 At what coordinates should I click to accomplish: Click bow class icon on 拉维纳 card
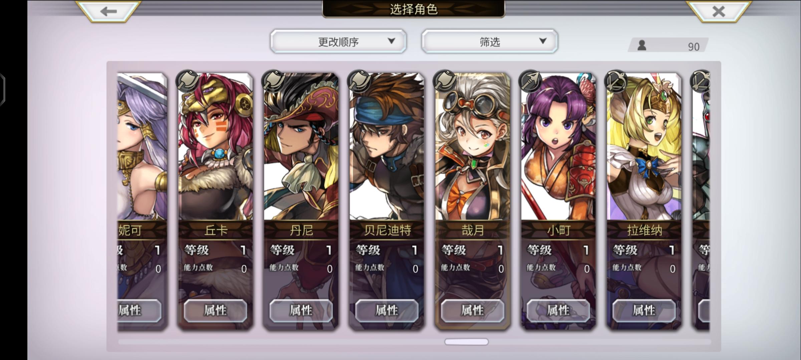616,81
